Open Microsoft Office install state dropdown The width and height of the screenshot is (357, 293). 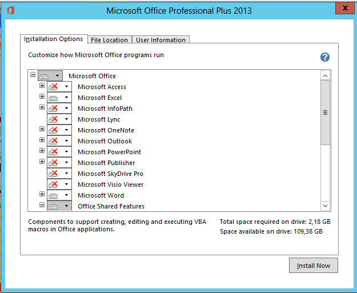pyautogui.click(x=50, y=76)
